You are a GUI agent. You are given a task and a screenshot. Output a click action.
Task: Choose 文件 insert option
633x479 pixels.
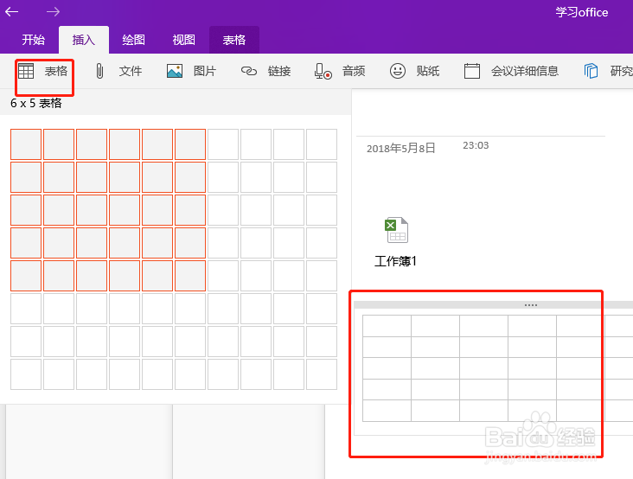131,72
